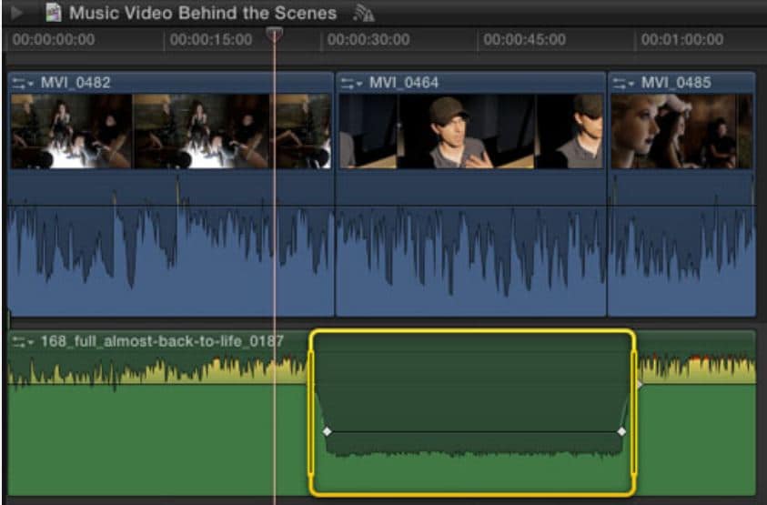Select the MVI_0464 clip name
The height and width of the screenshot is (505, 767).
point(404,83)
